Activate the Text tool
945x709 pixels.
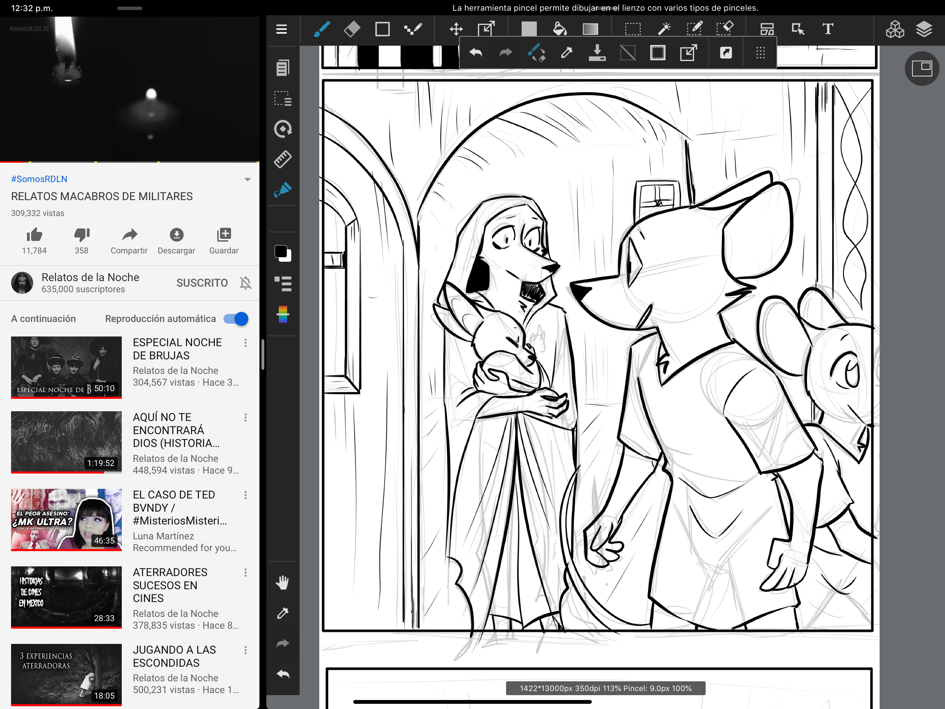pyautogui.click(x=827, y=29)
